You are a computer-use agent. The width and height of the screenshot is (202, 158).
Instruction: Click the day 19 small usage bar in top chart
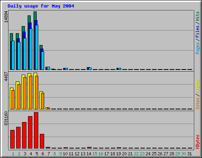click(x=119, y=69)
